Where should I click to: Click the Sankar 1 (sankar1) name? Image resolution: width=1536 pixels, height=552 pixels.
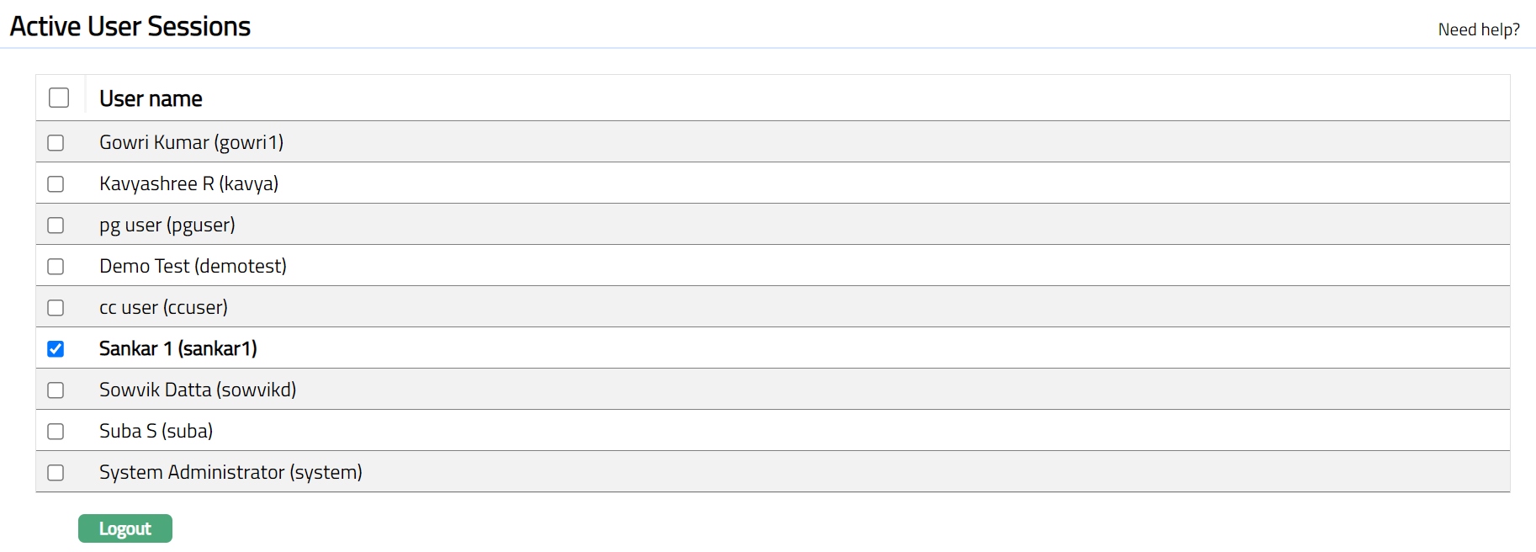177,348
